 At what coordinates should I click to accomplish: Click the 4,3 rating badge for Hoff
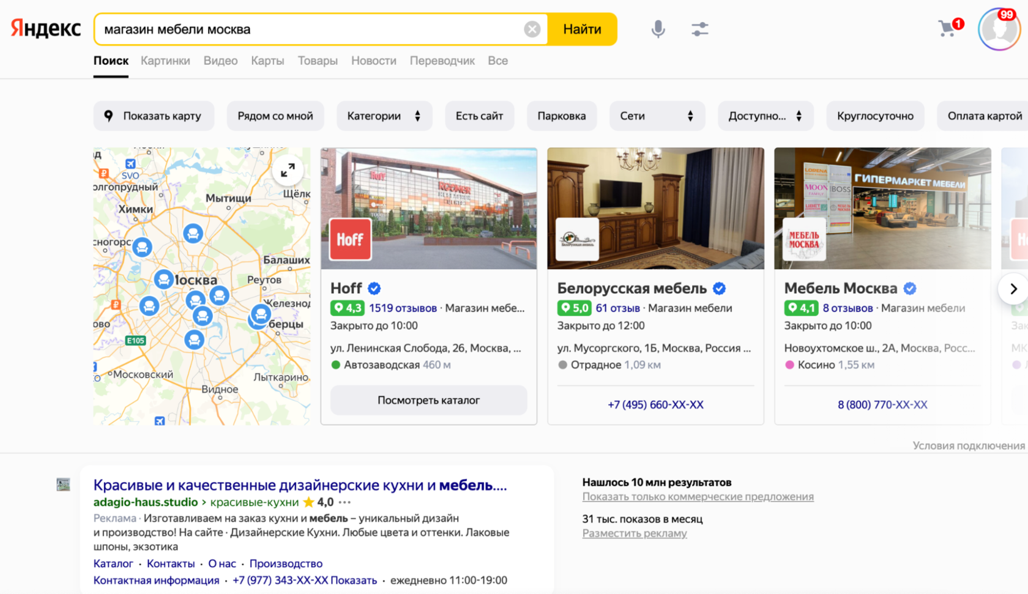tap(347, 308)
